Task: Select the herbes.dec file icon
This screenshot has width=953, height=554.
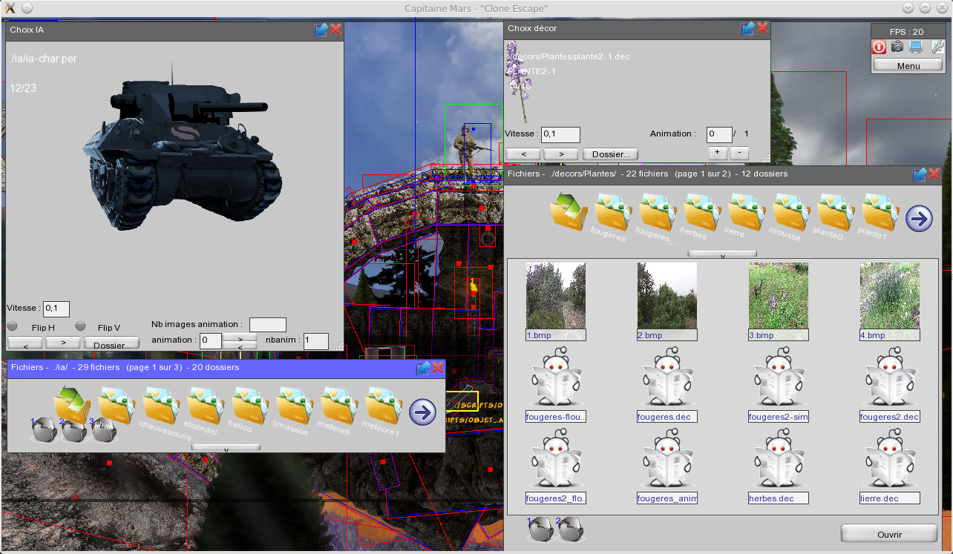Action: [778, 462]
